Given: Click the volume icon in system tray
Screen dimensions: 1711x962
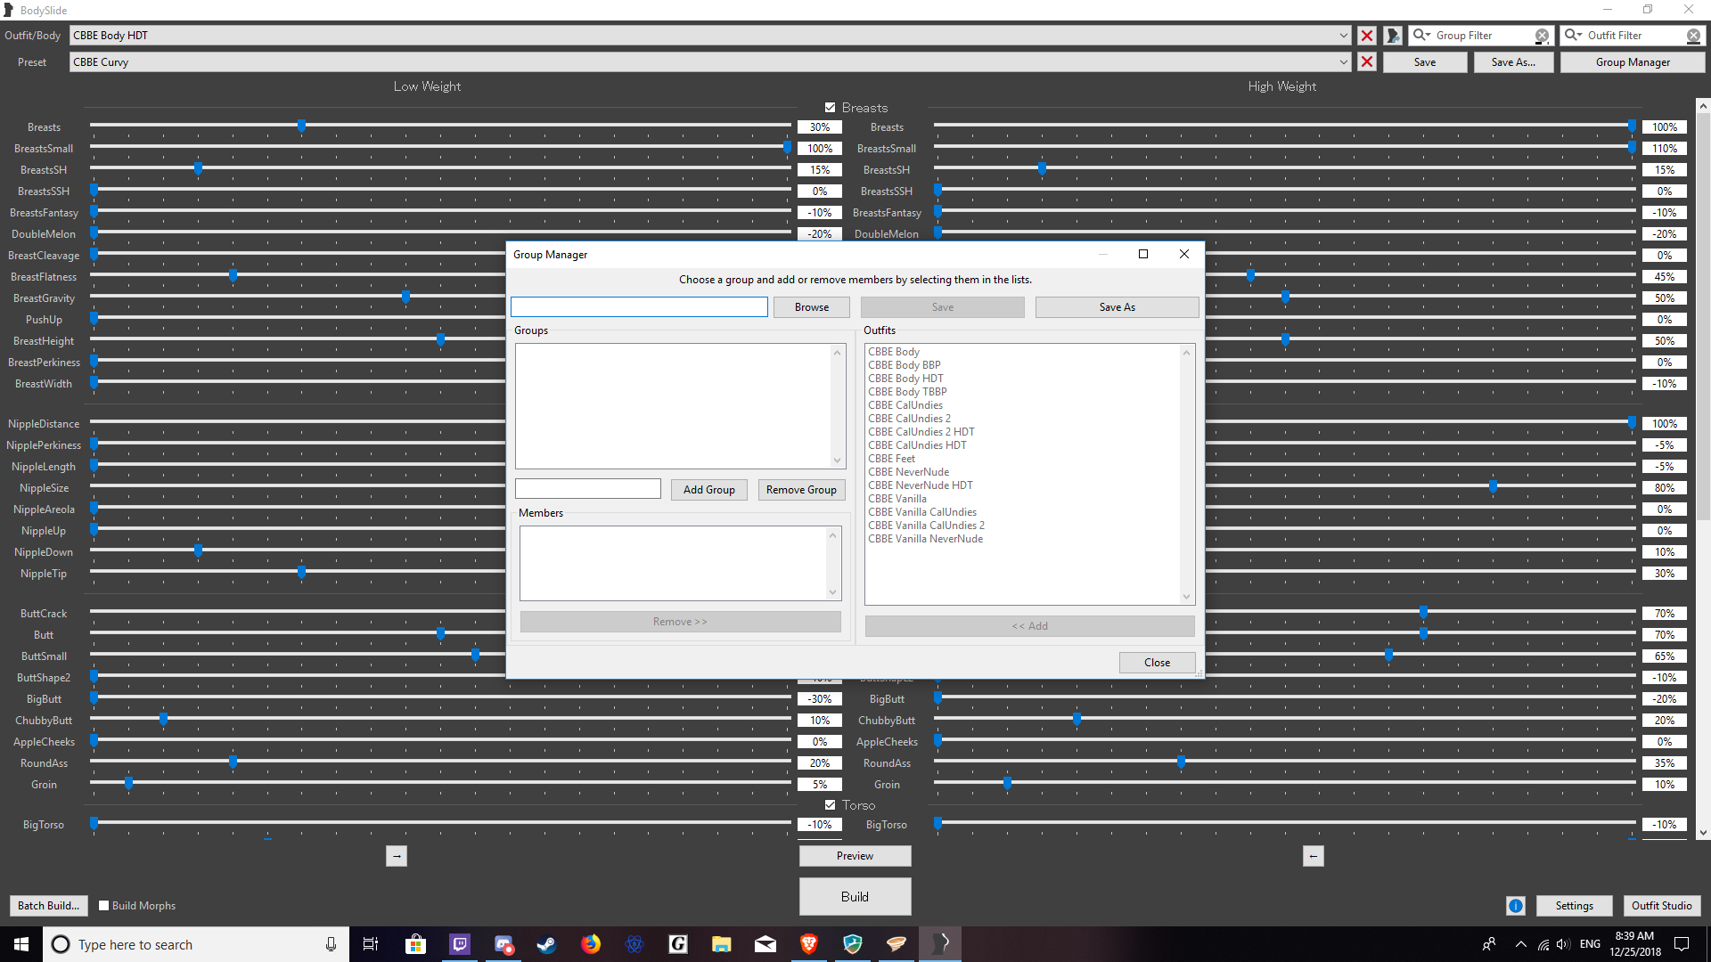Looking at the screenshot, I should click(1563, 944).
